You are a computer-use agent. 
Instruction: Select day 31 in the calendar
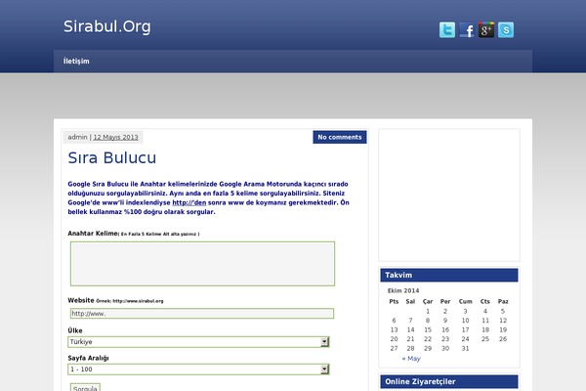coord(465,348)
